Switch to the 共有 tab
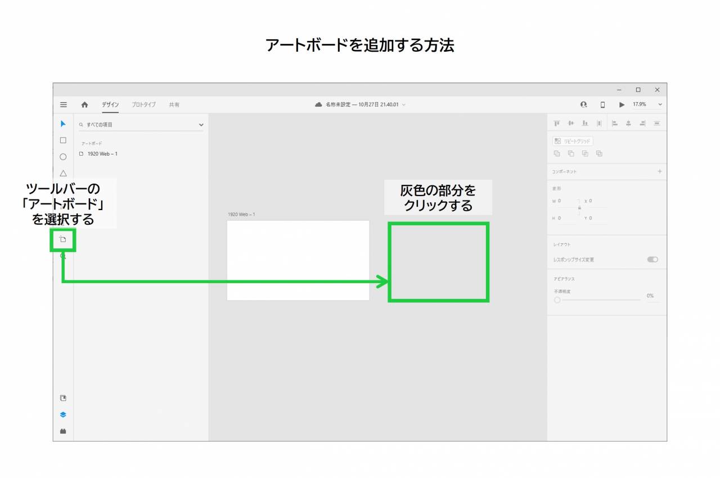 point(174,104)
